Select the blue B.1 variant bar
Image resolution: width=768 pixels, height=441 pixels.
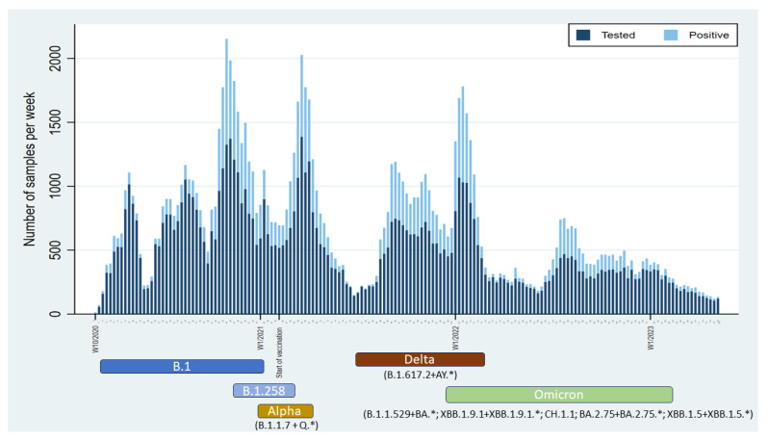coord(182,367)
